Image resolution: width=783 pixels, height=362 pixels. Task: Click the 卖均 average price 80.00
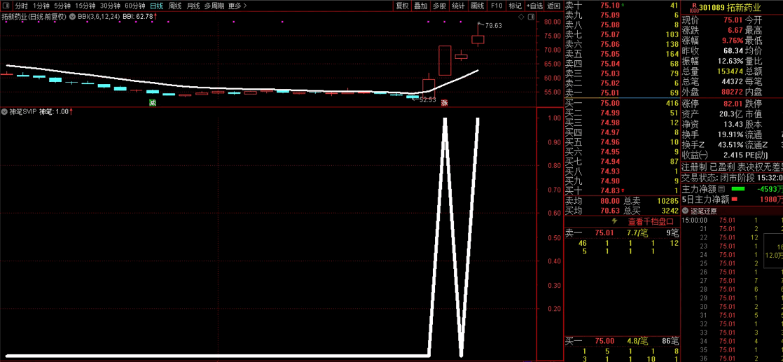610,201
